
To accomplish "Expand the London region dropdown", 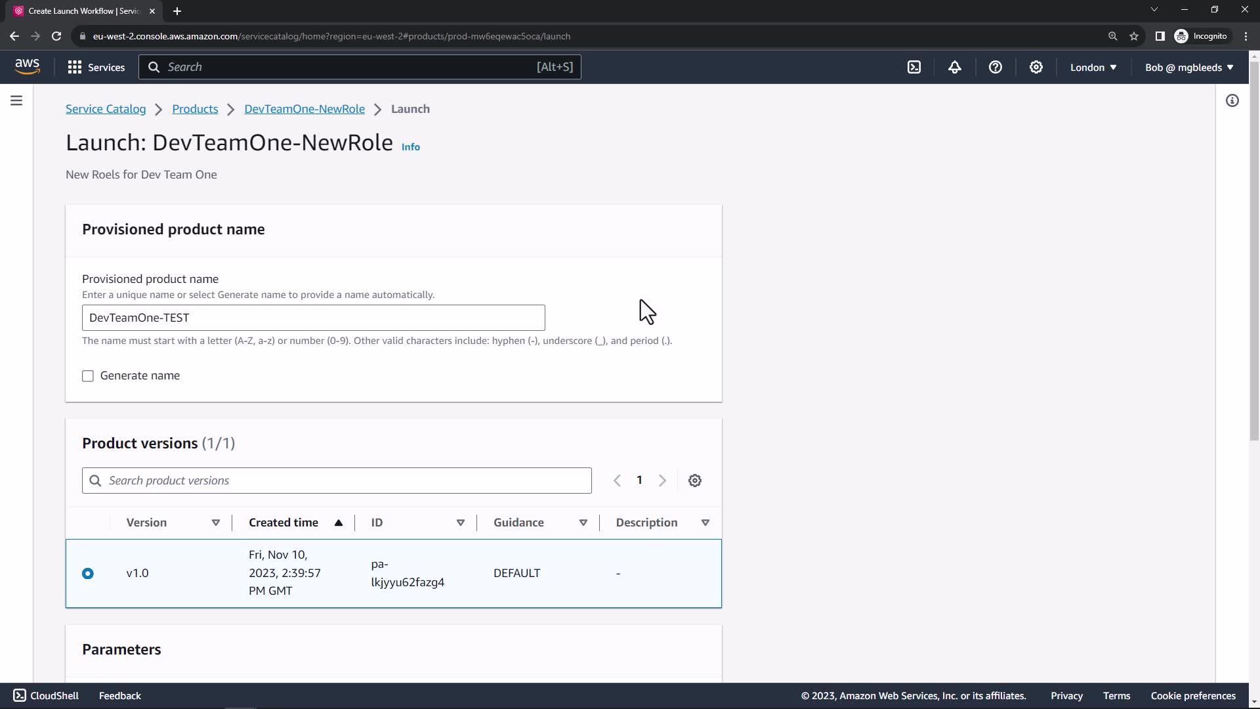I will point(1093,67).
